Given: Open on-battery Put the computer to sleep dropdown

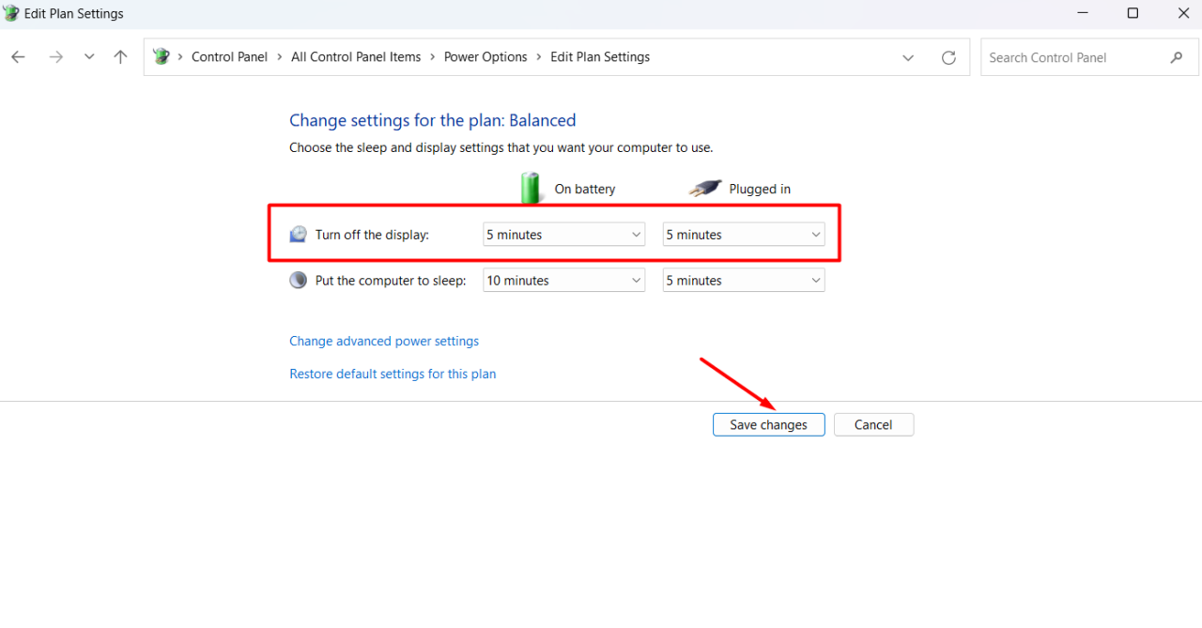Looking at the screenshot, I should pos(563,280).
